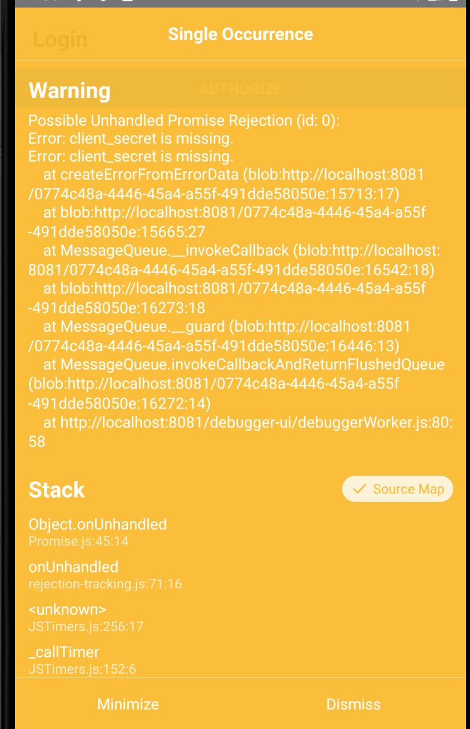Select the Warning section heading
470x729 pixels.
(x=69, y=90)
